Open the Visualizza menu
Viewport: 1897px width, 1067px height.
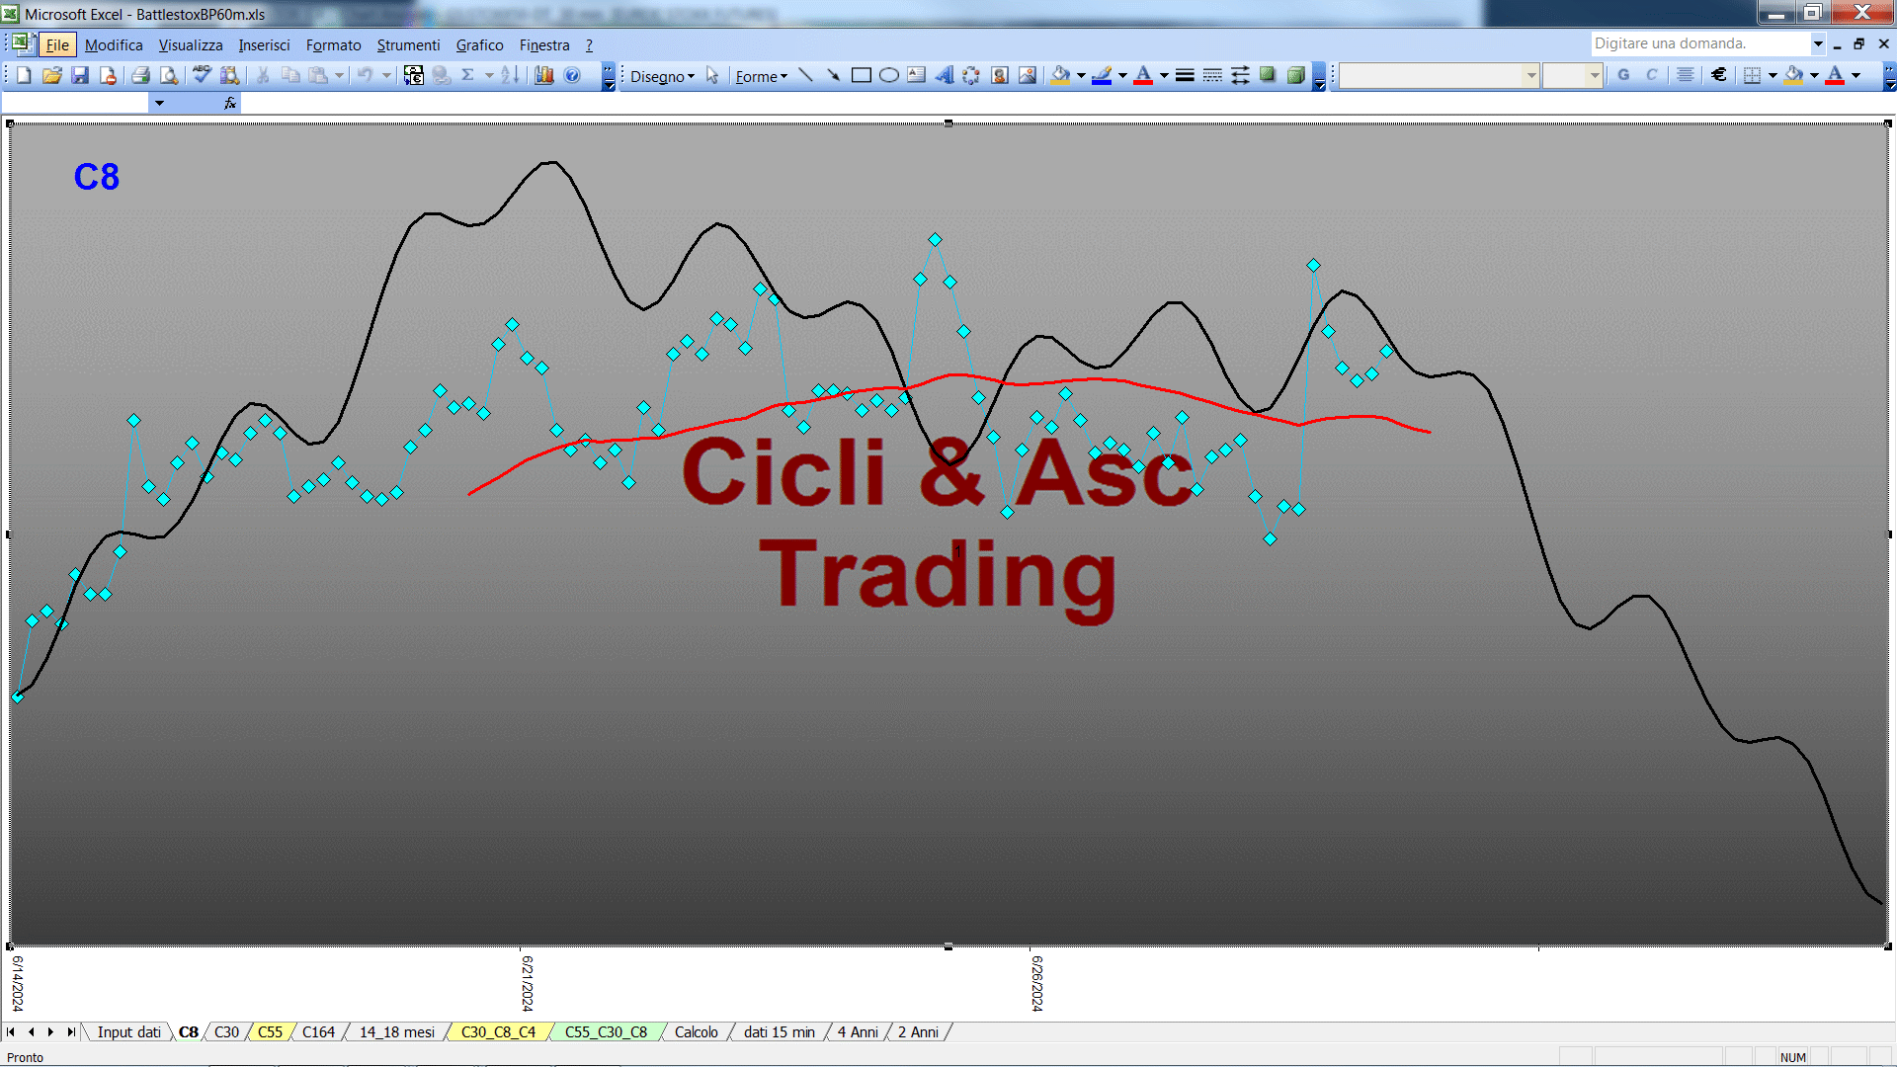[x=191, y=45]
